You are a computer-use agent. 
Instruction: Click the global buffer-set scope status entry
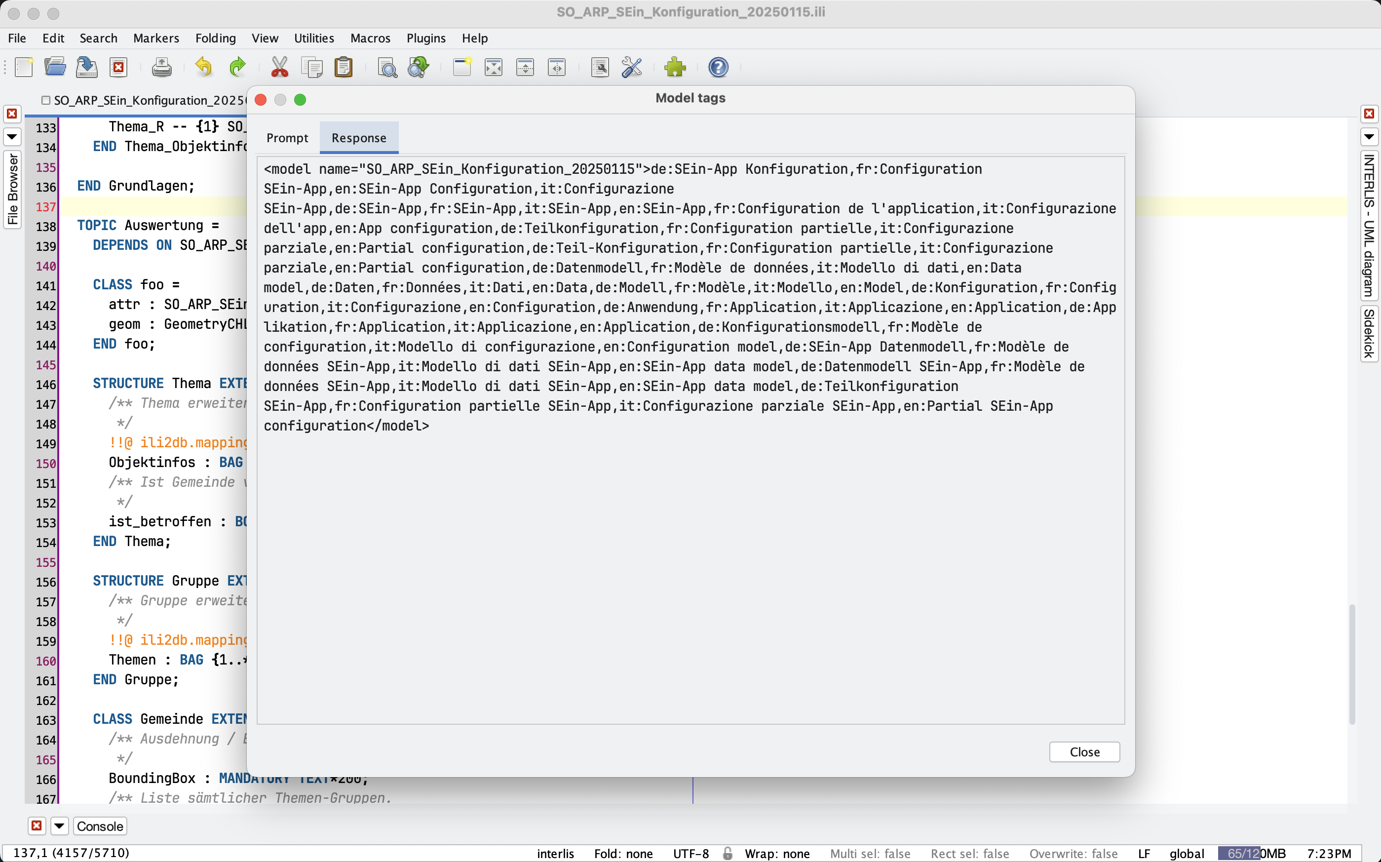[x=1186, y=853]
